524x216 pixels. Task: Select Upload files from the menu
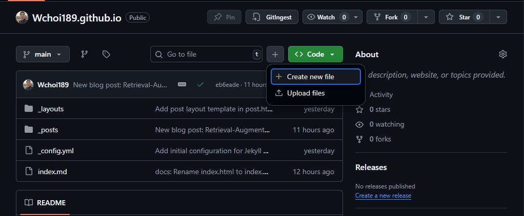tap(316, 93)
